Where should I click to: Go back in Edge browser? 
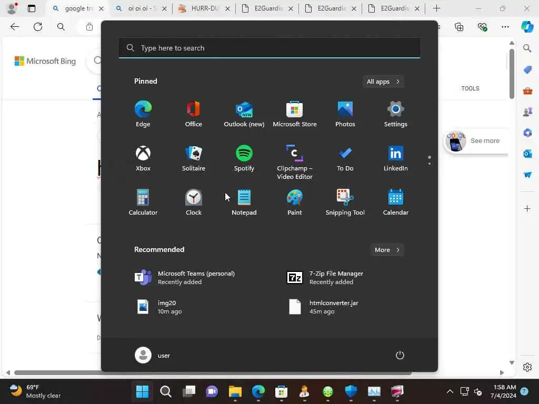click(15, 27)
